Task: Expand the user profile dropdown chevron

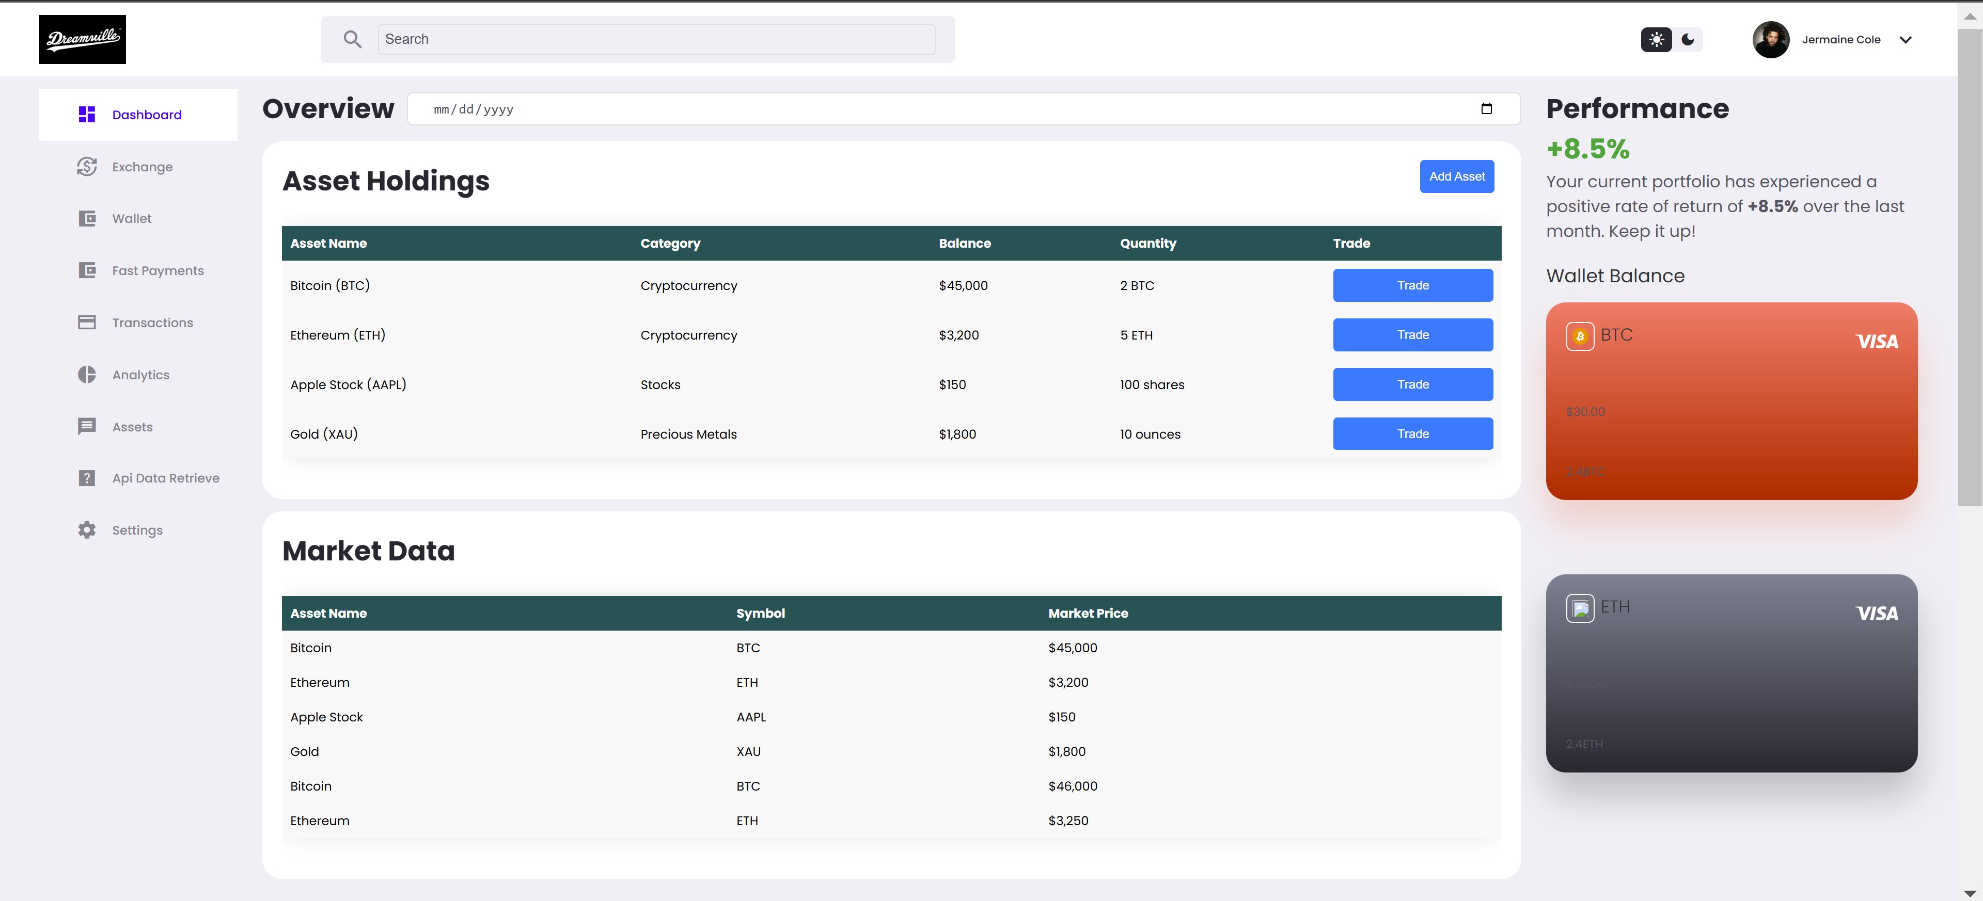Action: point(1905,40)
